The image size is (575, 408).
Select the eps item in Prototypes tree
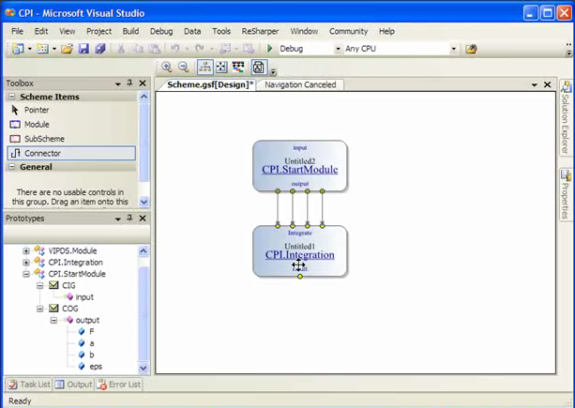point(96,366)
